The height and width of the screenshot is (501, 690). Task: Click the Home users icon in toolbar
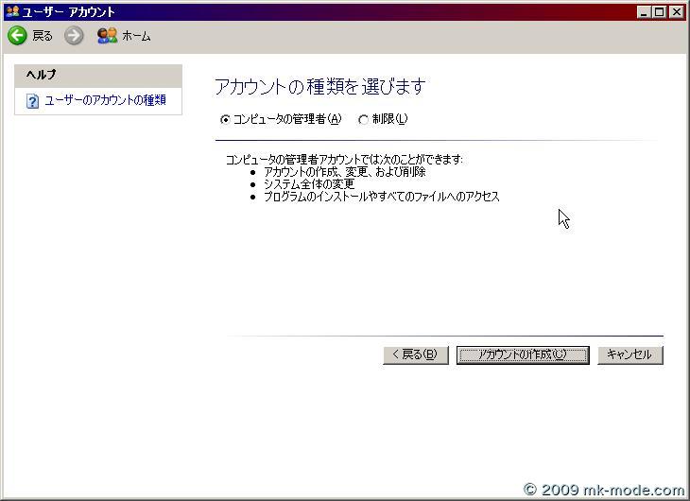click(107, 36)
